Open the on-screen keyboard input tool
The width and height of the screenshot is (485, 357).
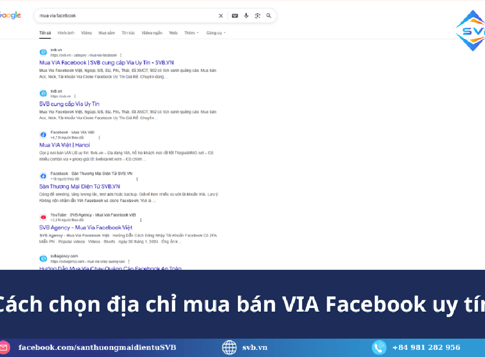235,16
